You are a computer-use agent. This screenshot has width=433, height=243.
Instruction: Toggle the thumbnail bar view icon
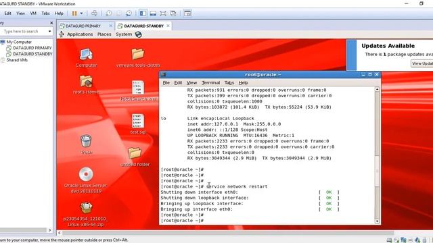153,13
